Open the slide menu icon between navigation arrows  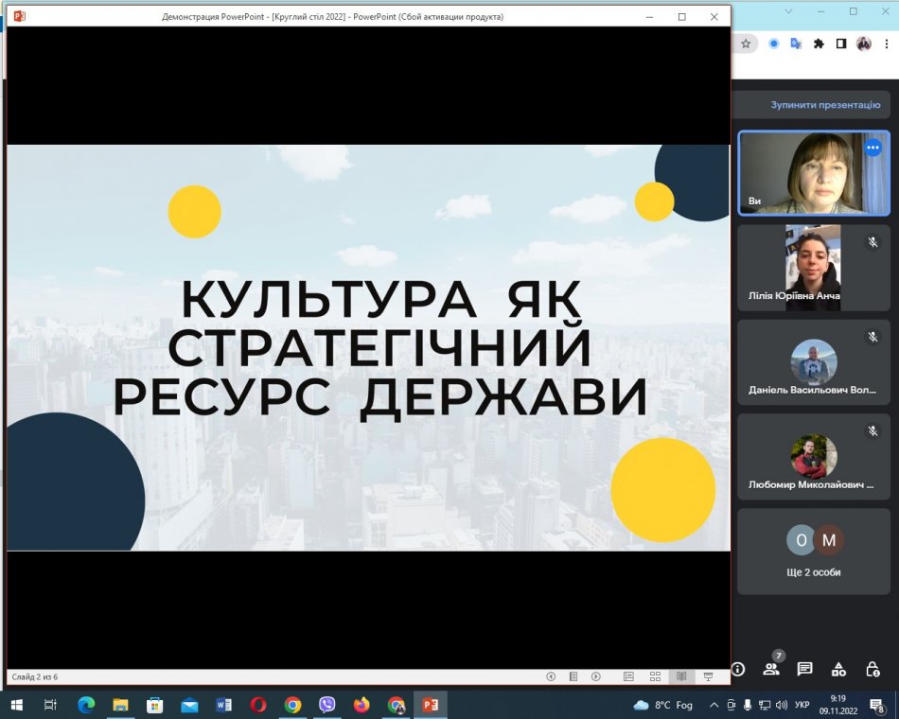coord(573,676)
